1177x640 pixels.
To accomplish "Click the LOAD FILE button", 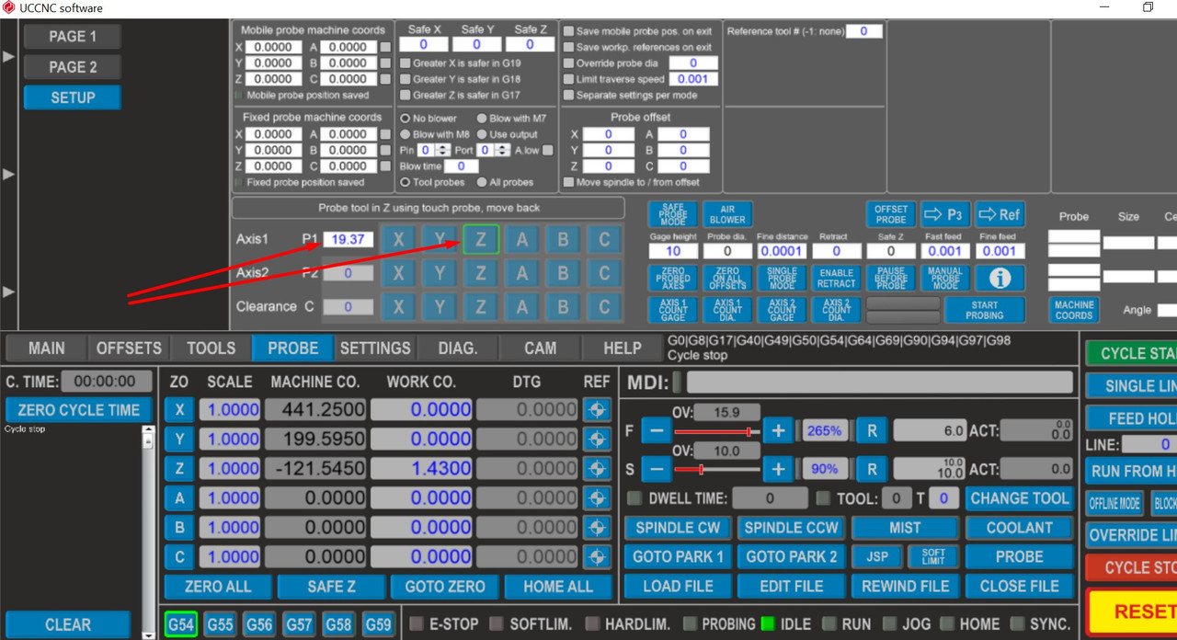I will pos(678,587).
